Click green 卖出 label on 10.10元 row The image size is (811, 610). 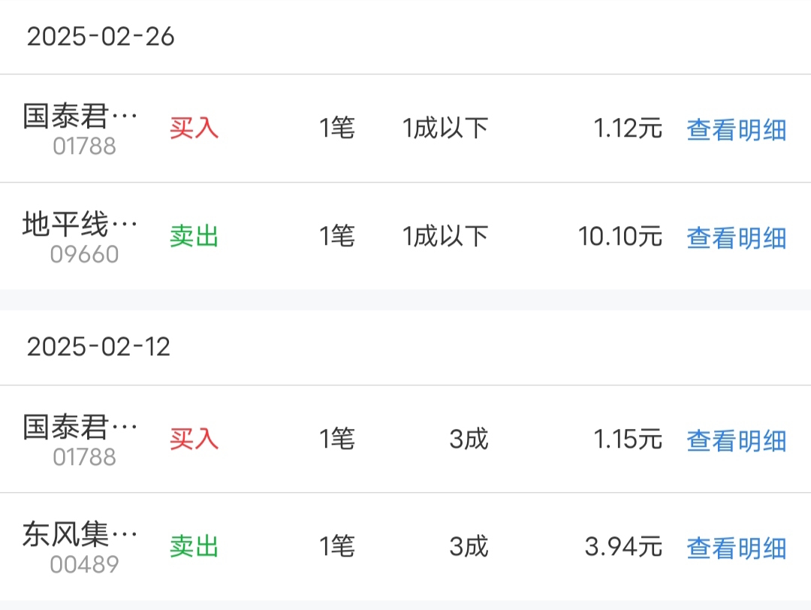coord(194,237)
